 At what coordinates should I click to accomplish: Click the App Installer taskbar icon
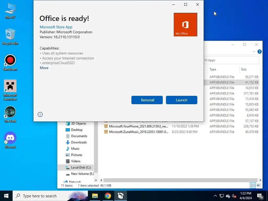[x=120, y=196]
